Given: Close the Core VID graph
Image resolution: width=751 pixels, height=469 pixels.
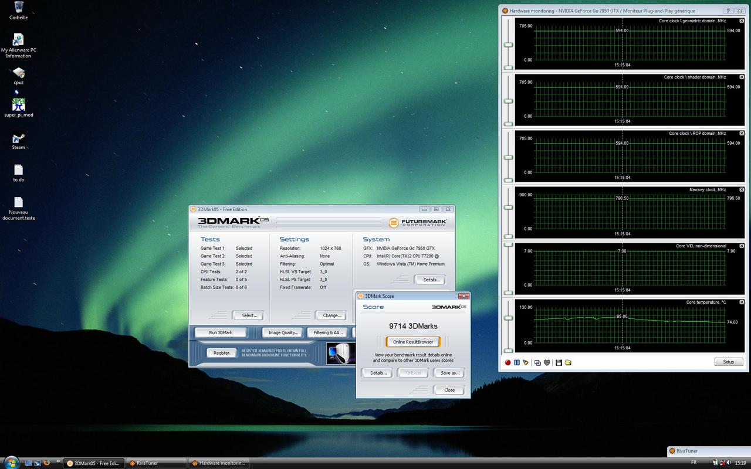Looking at the screenshot, I should (742, 246).
